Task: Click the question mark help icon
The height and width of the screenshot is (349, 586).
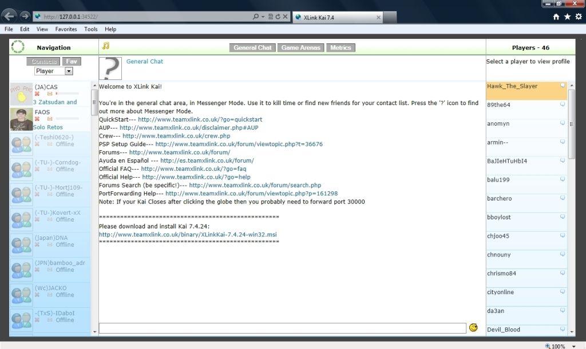Action: click(x=110, y=69)
